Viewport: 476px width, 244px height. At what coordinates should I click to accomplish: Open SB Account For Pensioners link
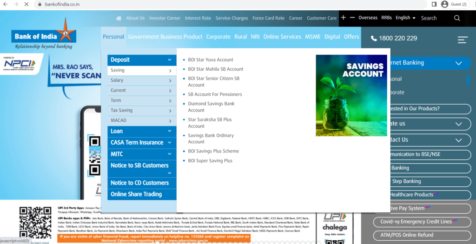point(215,94)
